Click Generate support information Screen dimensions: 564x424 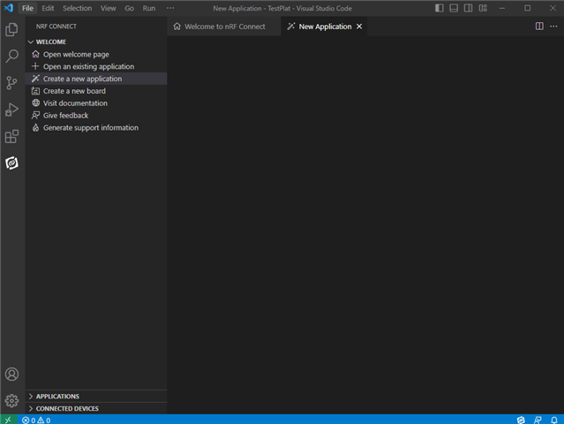(95, 128)
